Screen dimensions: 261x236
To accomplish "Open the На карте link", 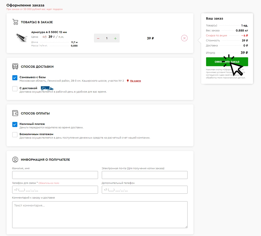I will pos(136,81).
